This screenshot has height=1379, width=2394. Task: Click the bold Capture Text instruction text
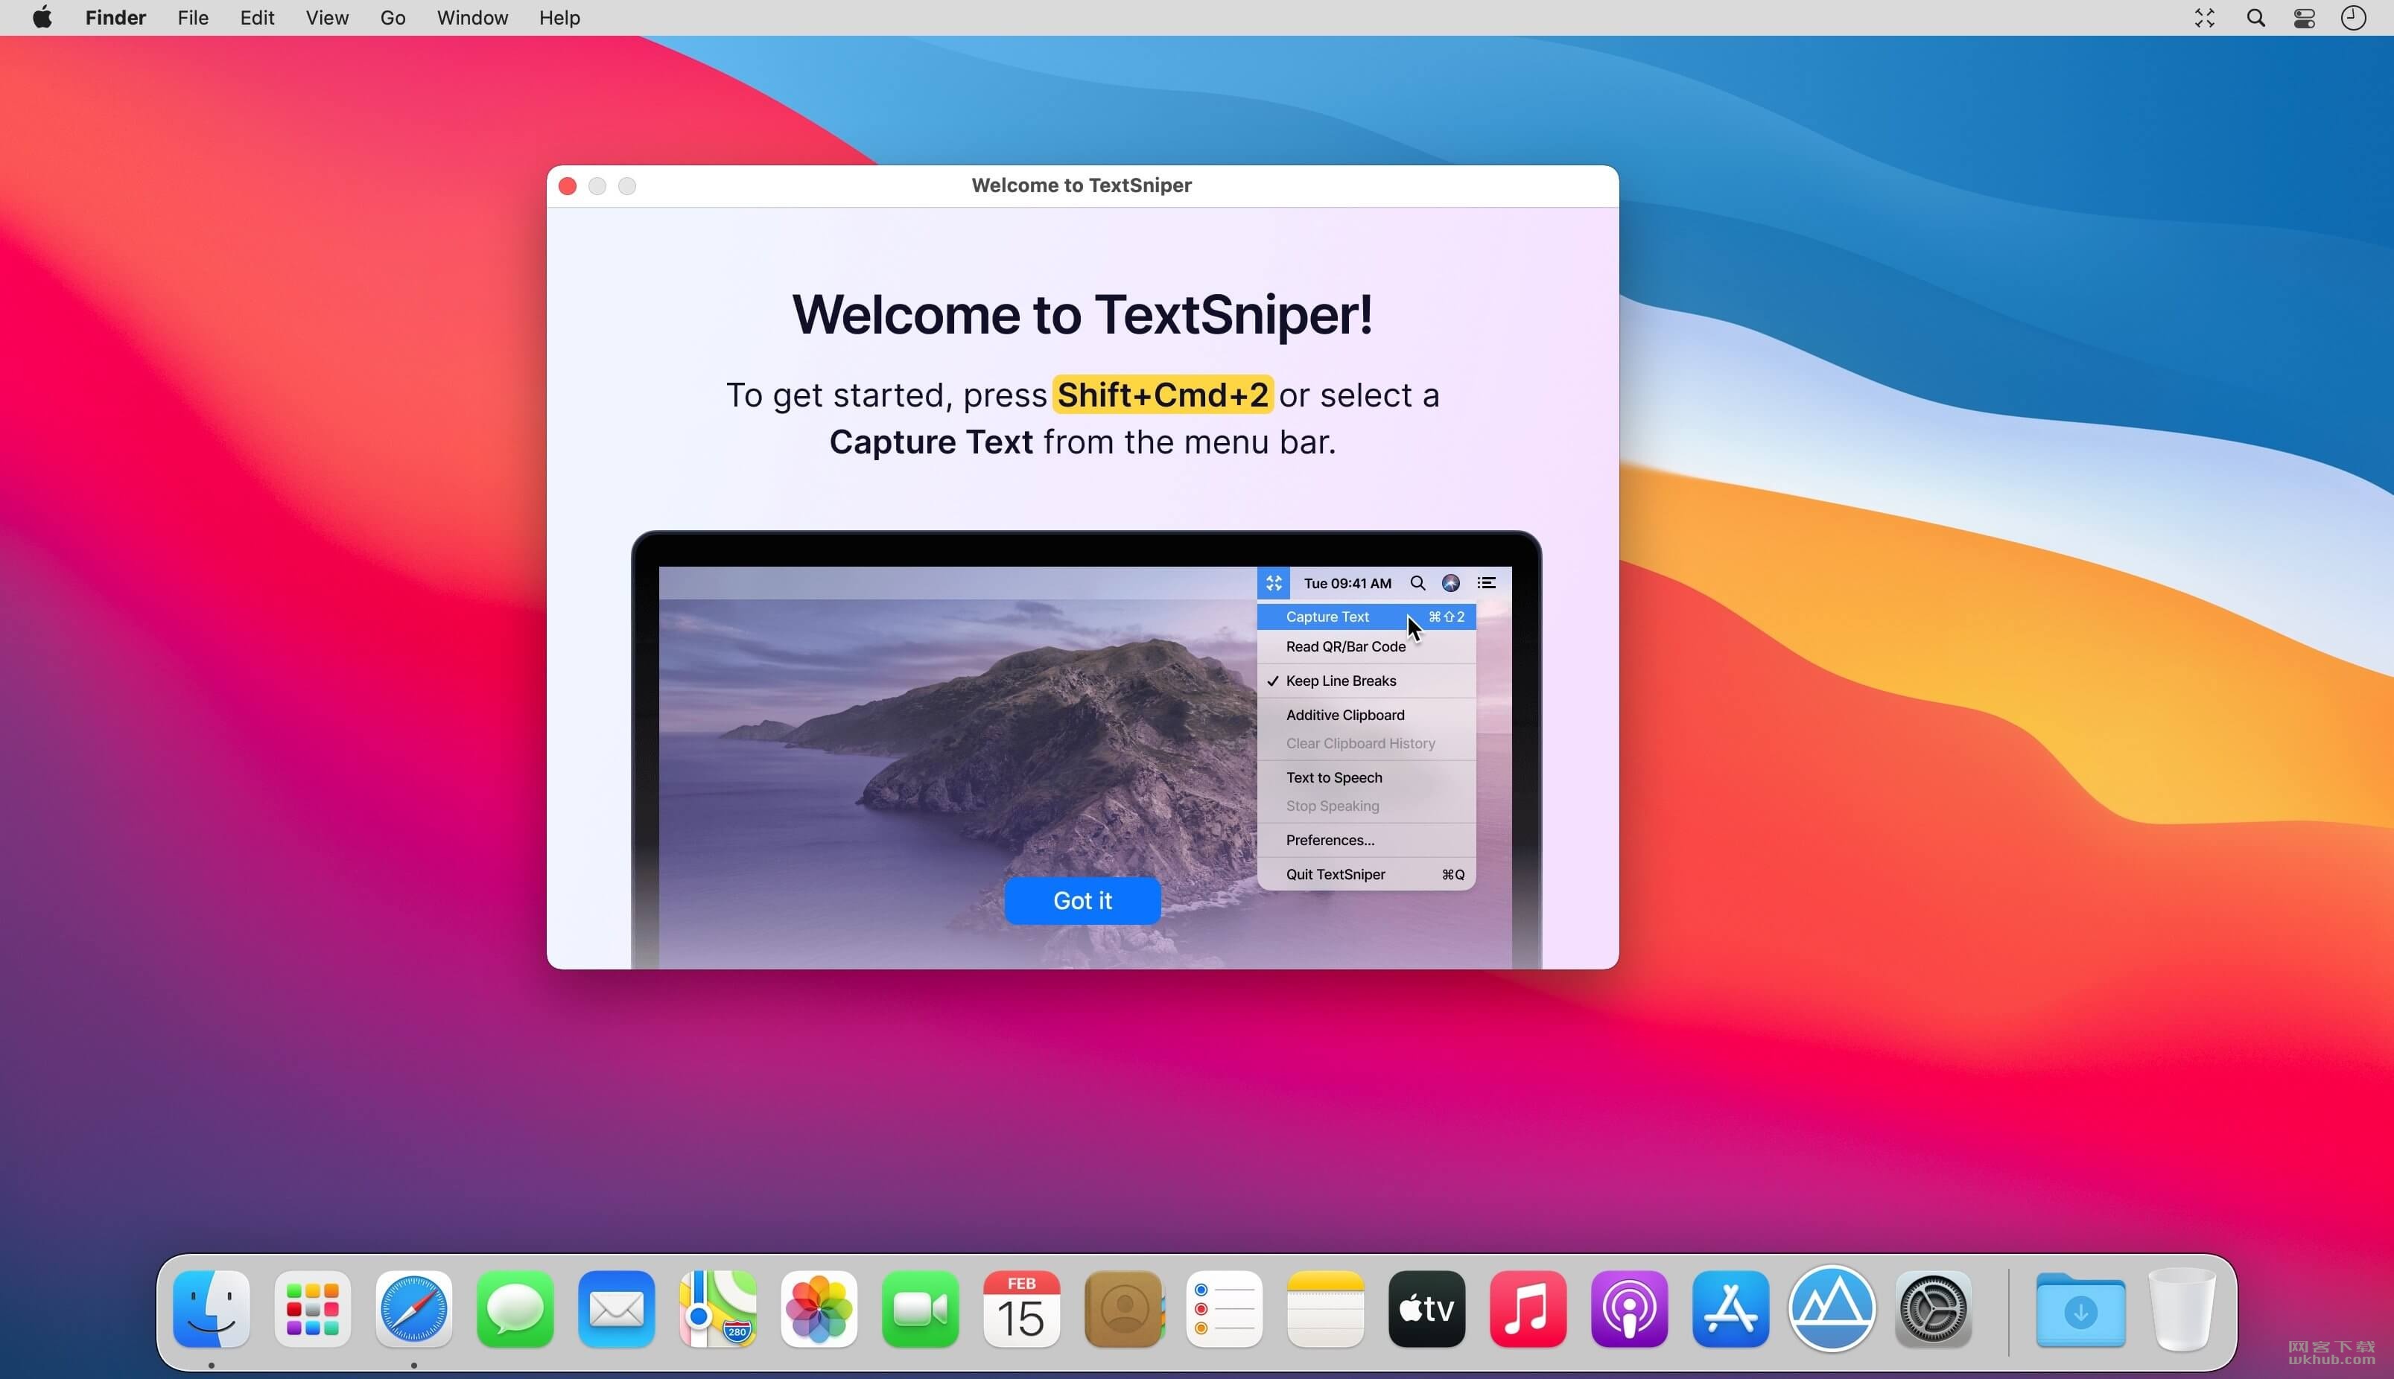pyautogui.click(x=931, y=442)
